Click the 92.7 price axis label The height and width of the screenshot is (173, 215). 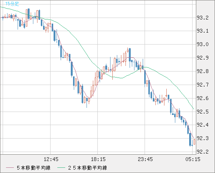(203, 85)
